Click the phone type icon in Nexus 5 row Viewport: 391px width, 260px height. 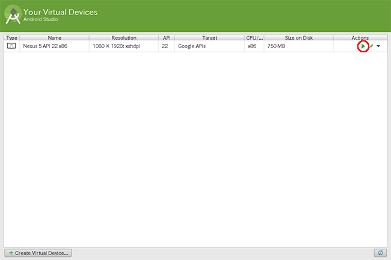pyautogui.click(x=11, y=46)
